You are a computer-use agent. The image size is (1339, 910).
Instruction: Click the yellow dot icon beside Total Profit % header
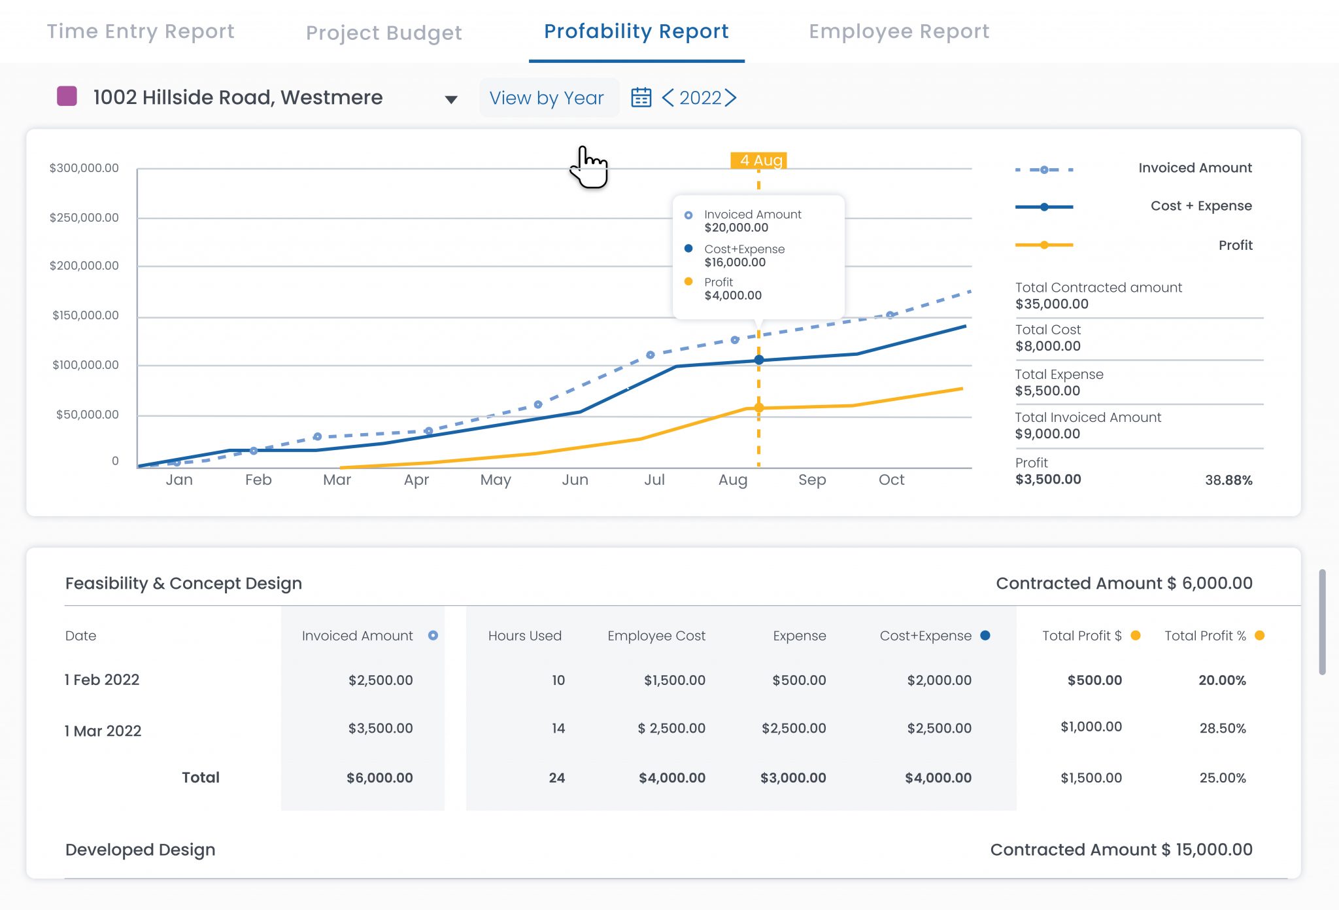[x=1259, y=635]
